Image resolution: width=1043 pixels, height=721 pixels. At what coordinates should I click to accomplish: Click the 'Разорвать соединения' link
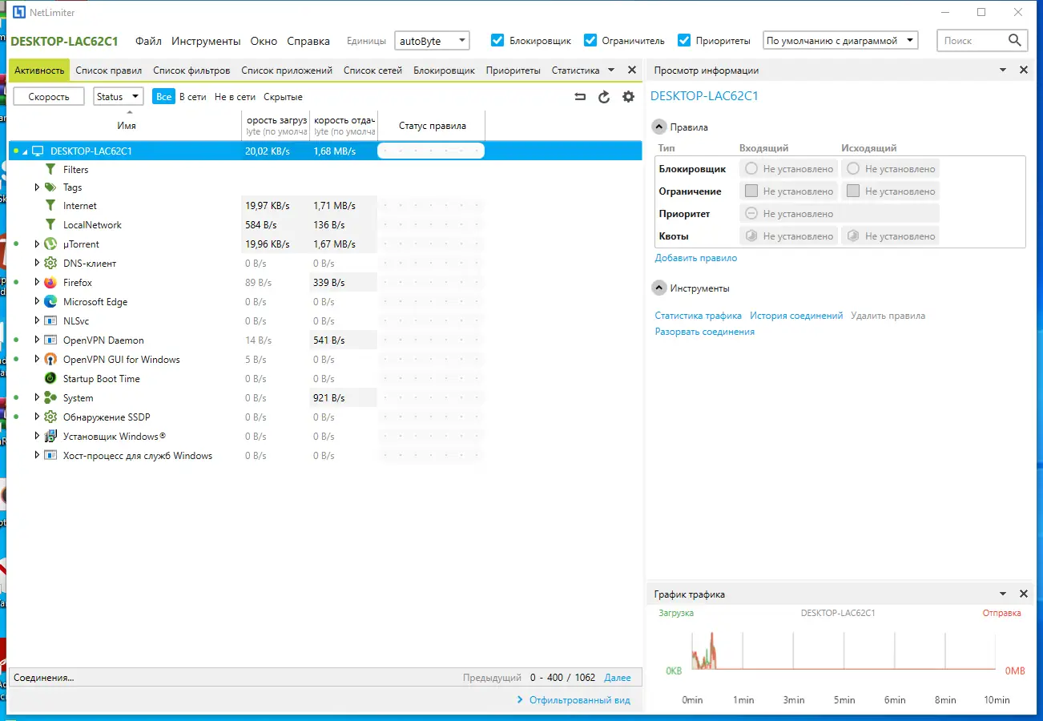pyautogui.click(x=703, y=331)
